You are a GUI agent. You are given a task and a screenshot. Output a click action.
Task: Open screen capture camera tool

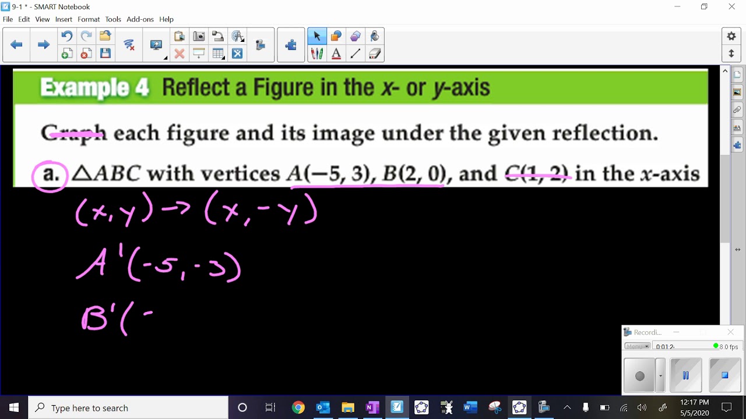199,36
